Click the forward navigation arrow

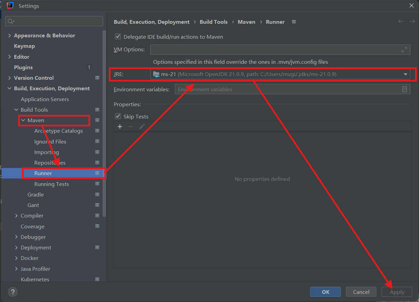[412, 22]
